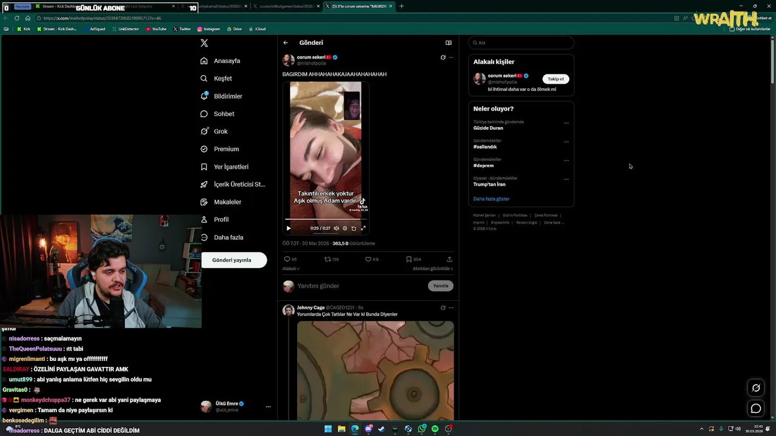Viewport: 776px width, 436px height.
Task: Open the Instagram bookmark
Action: click(209, 29)
